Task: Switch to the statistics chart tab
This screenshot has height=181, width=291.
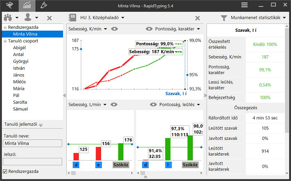Action: coord(27,6)
